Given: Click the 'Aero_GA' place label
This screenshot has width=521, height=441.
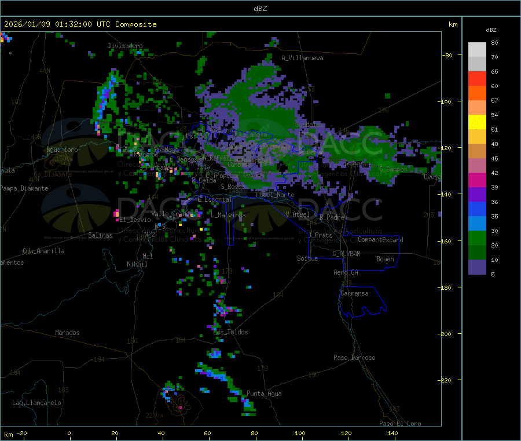Looking at the screenshot, I should pyautogui.click(x=346, y=272).
